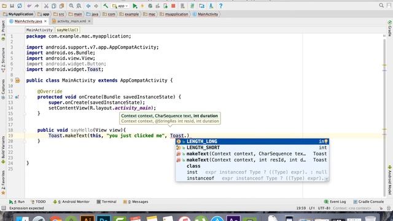Open the Gradle Console
Viewport: 393px width, 221px height.
click(x=368, y=202)
